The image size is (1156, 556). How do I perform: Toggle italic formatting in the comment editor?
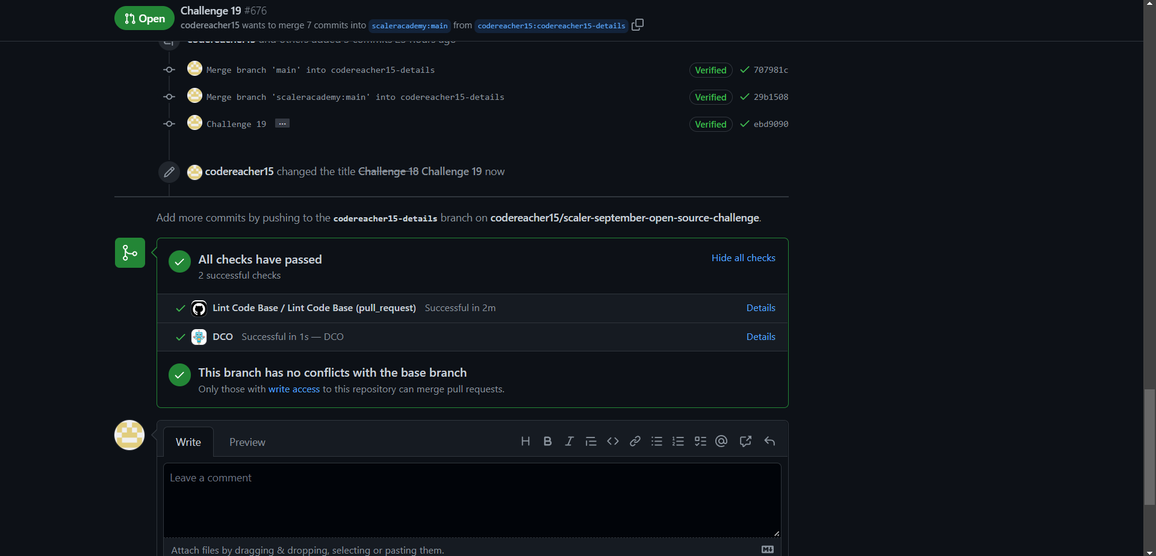point(568,441)
